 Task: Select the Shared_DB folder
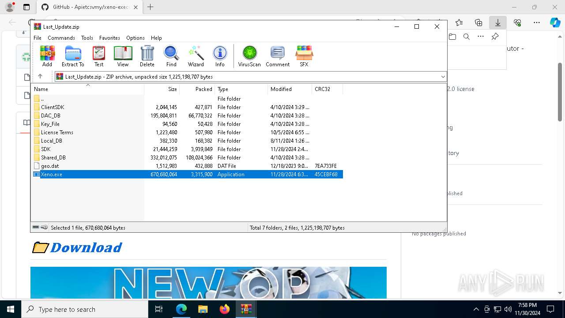[x=187, y=158]
